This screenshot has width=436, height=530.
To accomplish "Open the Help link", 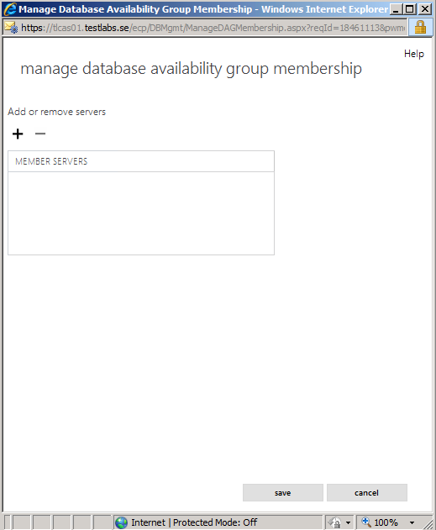I will (413, 54).
